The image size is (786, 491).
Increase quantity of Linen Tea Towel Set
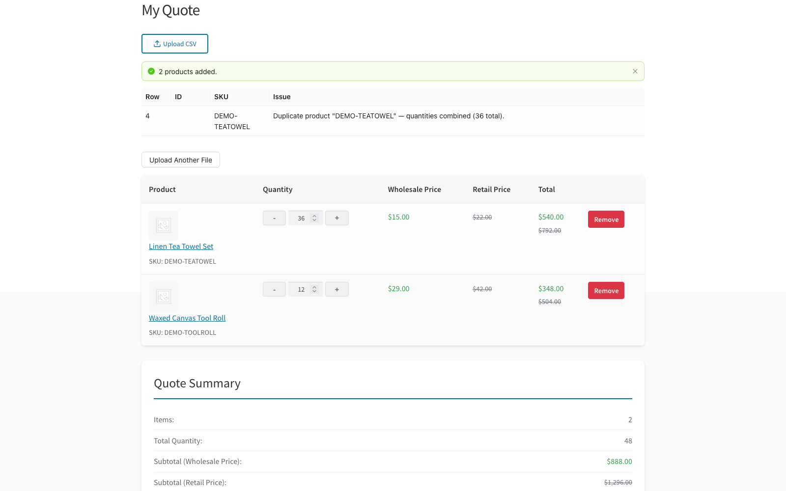tap(337, 218)
